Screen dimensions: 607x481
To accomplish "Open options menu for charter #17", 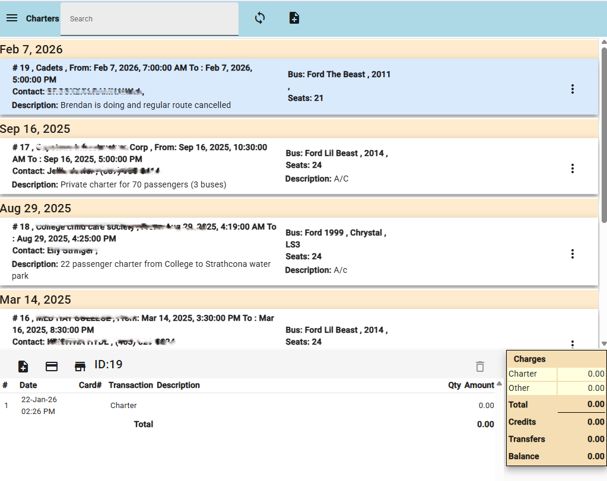I will pos(572,168).
